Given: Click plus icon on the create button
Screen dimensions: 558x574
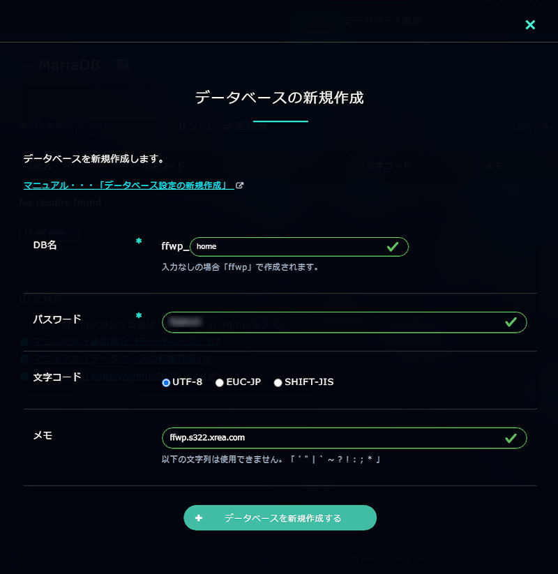Looking at the screenshot, I should [x=199, y=518].
